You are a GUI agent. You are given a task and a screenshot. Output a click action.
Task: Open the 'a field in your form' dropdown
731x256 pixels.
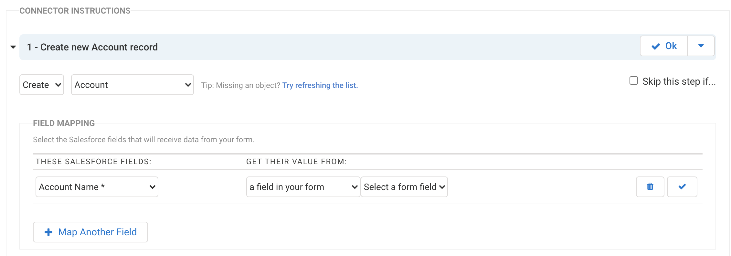click(303, 187)
